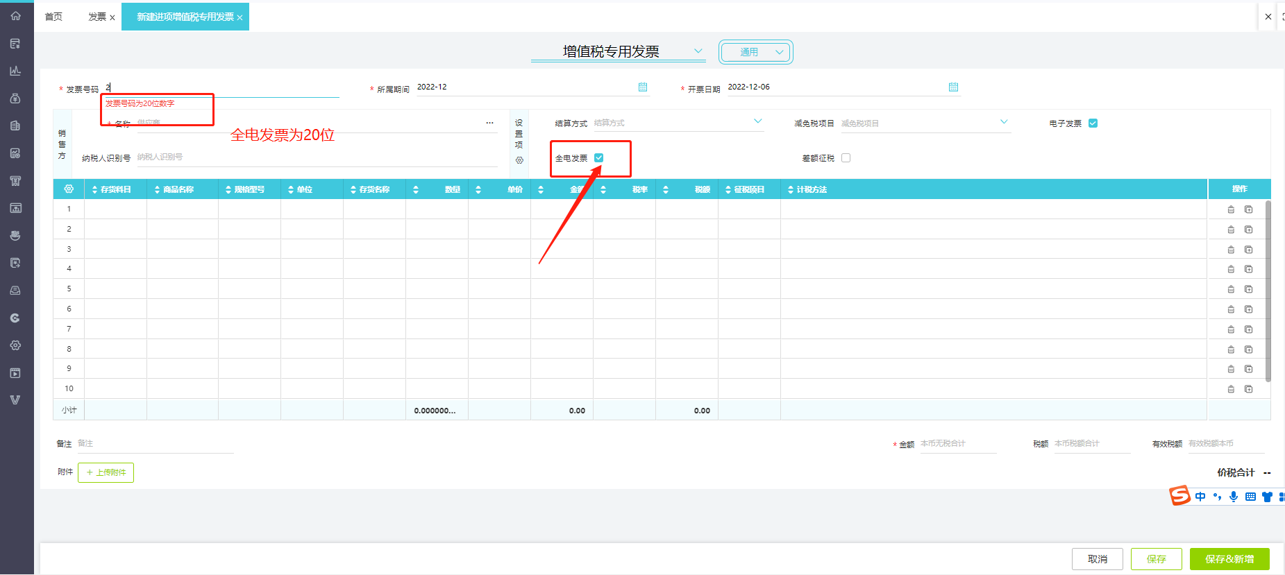Click the 保存&新增 button
Screen dimensions: 1285x575
click(1229, 559)
